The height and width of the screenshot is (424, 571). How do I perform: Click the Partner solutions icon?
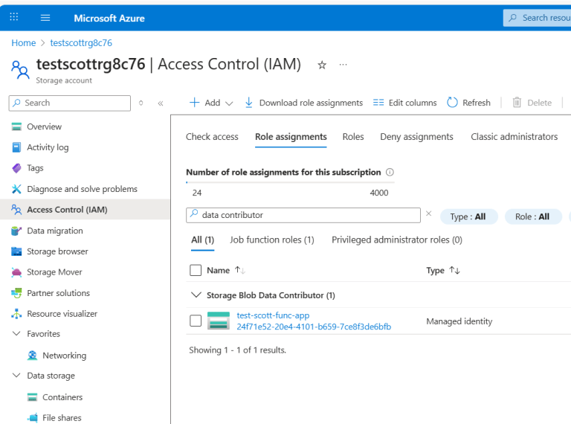[x=16, y=293]
